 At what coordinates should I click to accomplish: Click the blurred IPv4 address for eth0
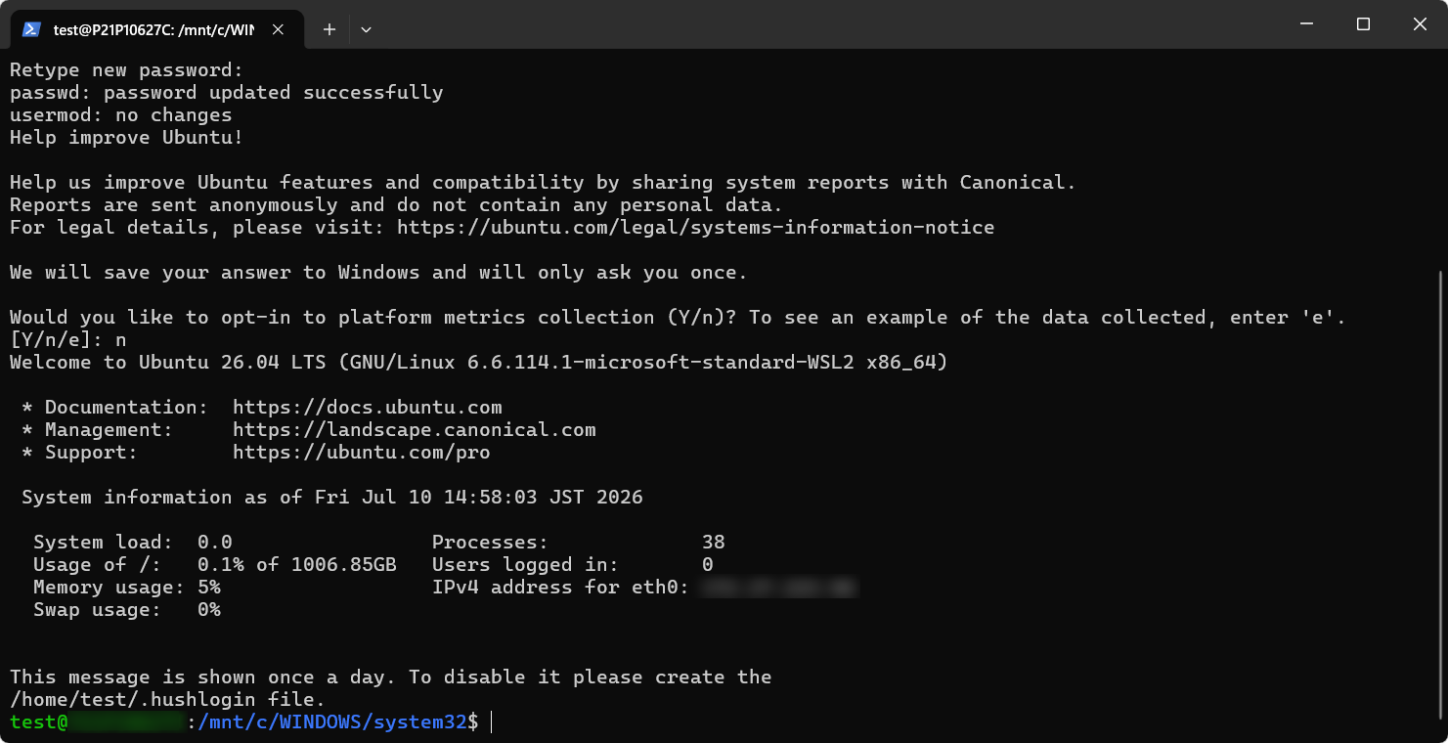(779, 588)
